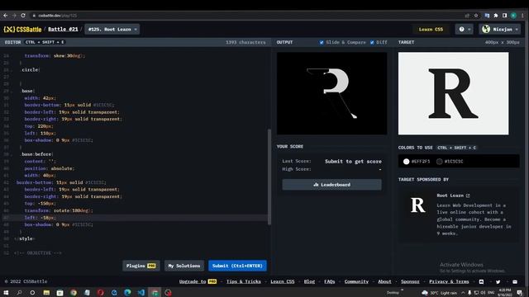This screenshot has height=297, width=529.
Task: Open Opera browser from the taskbar
Action: click(x=100, y=292)
